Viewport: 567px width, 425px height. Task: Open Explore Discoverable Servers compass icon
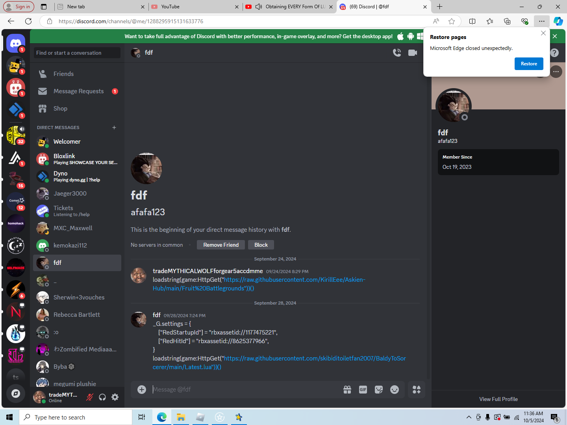[16, 394]
